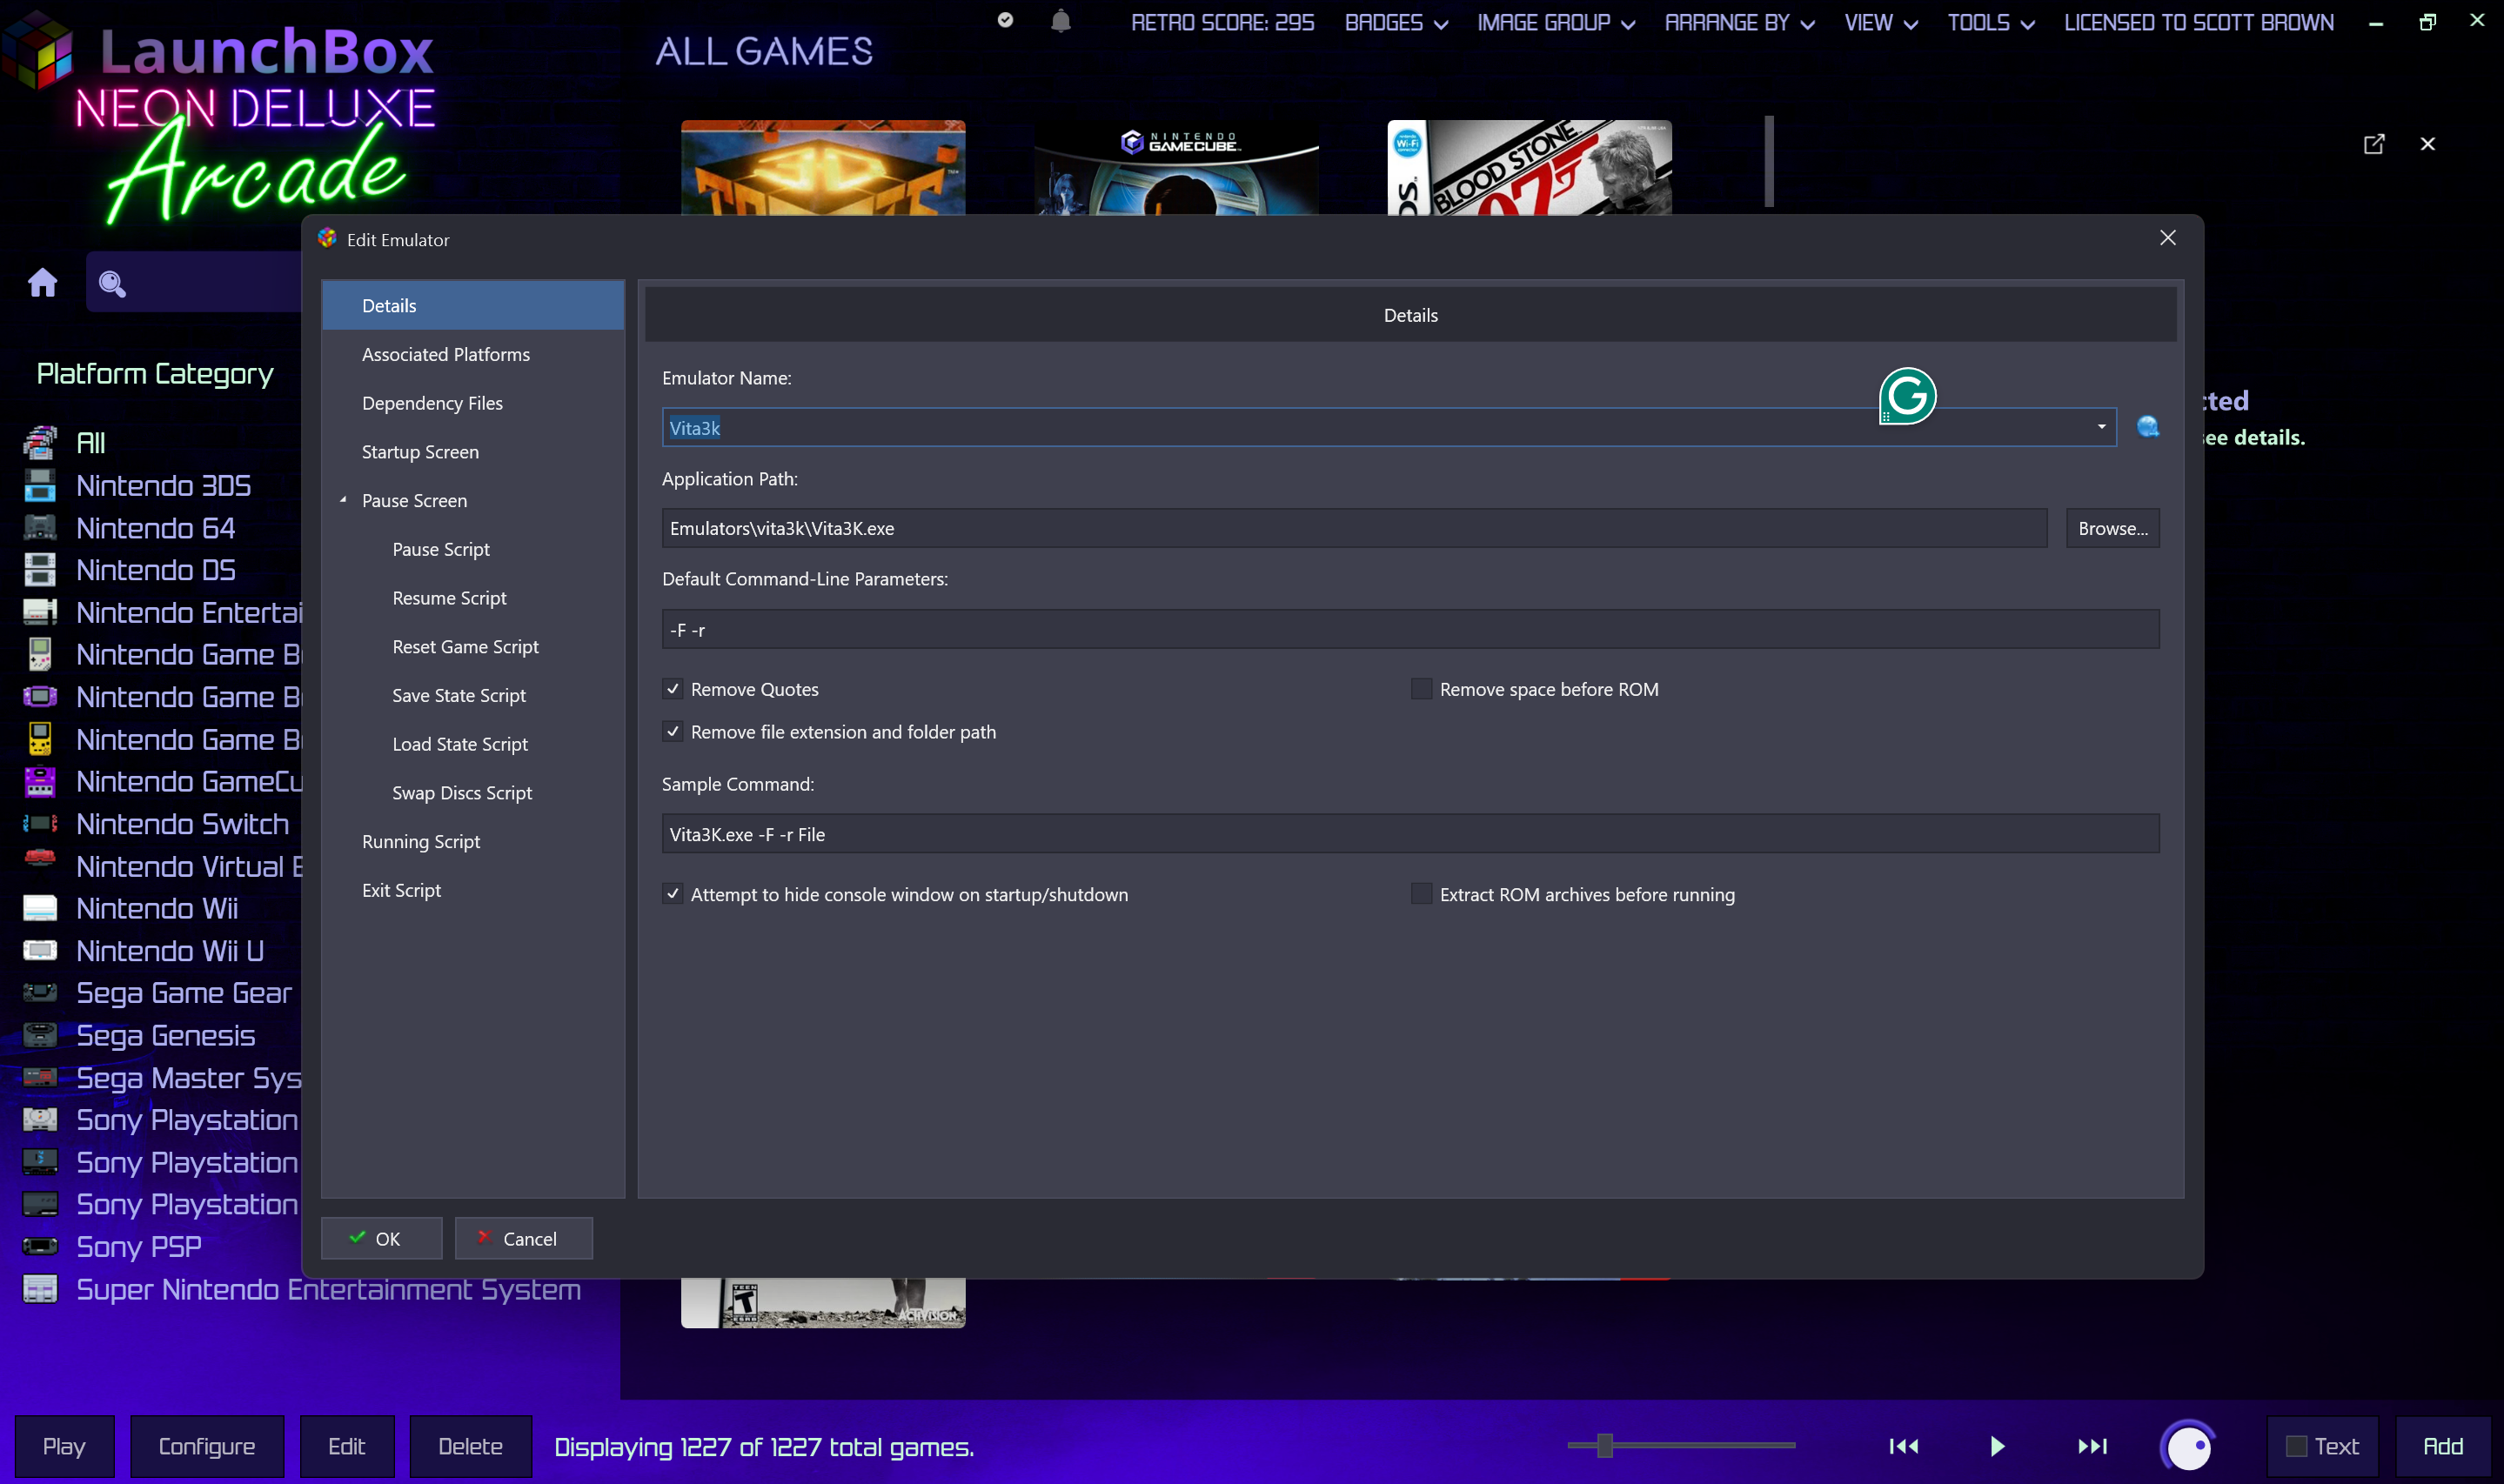Open the search magnifier in LaunchBox sidebar
Screen dimensions: 2504x1484
coord(112,285)
